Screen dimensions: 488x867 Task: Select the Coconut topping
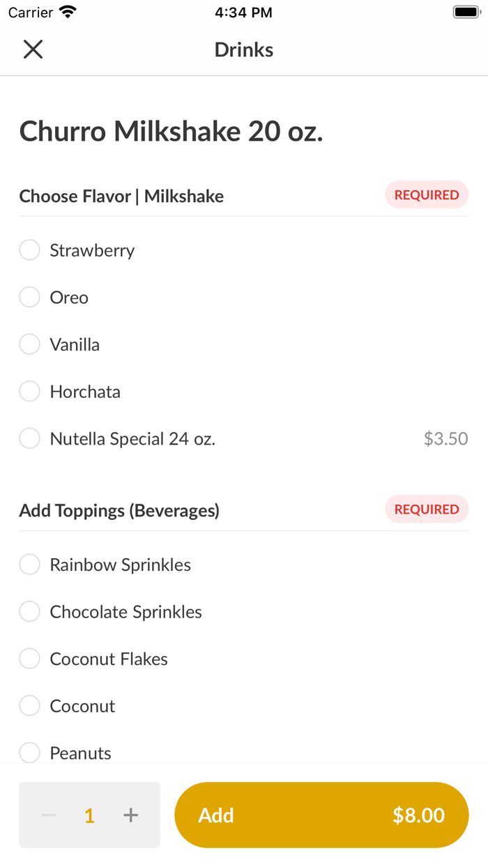[x=29, y=706]
